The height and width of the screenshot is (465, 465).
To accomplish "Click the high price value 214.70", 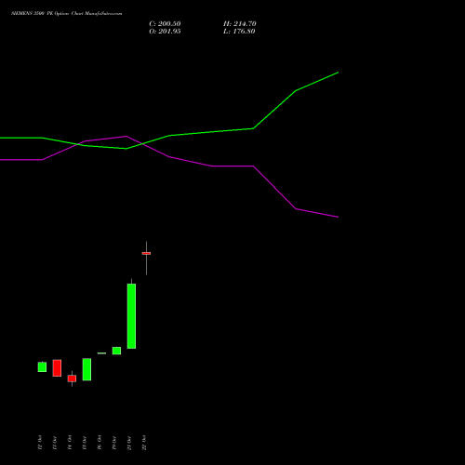I will (x=245, y=24).
